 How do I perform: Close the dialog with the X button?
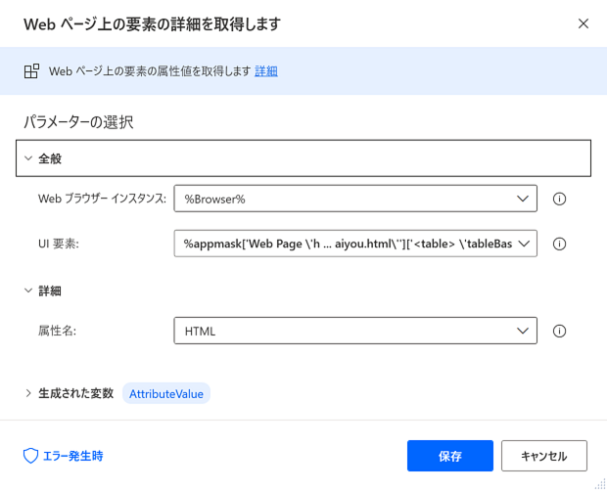[x=583, y=23]
